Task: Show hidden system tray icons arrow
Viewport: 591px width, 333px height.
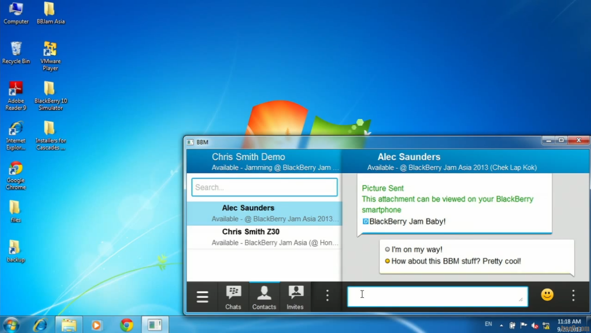Action: 501,325
